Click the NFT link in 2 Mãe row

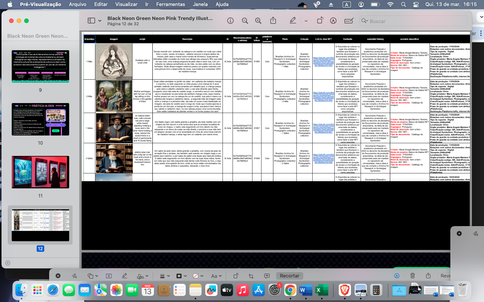click(x=324, y=96)
